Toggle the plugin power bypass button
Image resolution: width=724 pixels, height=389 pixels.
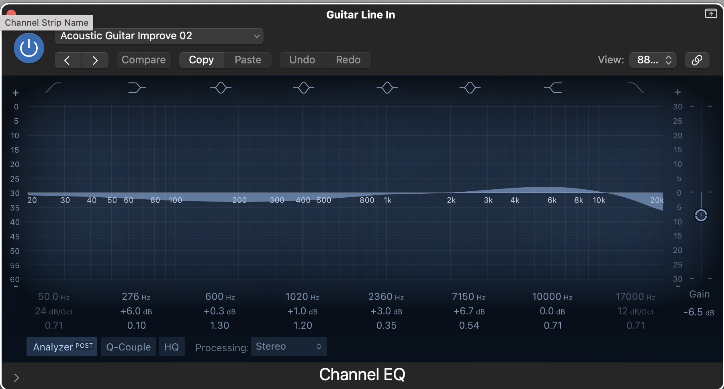29,48
